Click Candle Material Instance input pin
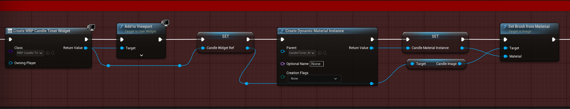Image resolution: width=570 pixels, height=109 pixels. pyautogui.click(x=408, y=48)
